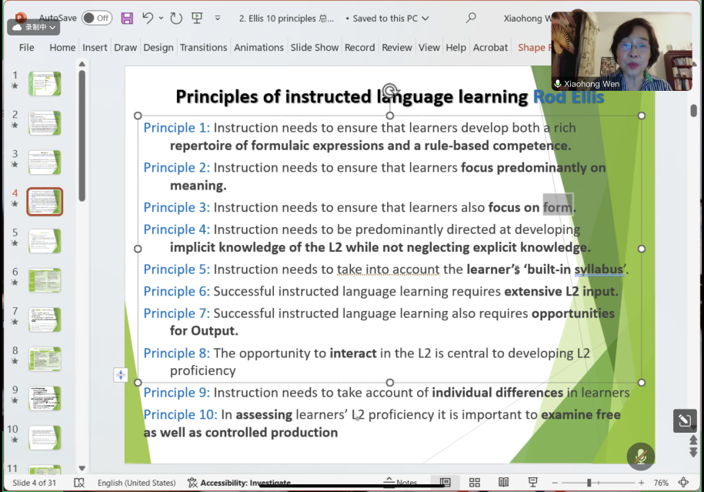The width and height of the screenshot is (704, 492).
Task: Click the spell-check icon in status bar
Action: click(x=79, y=483)
